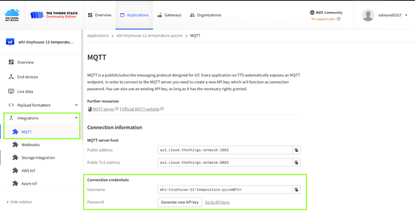Open the edmond0167 user dropdown arrow

pyautogui.click(x=406, y=16)
